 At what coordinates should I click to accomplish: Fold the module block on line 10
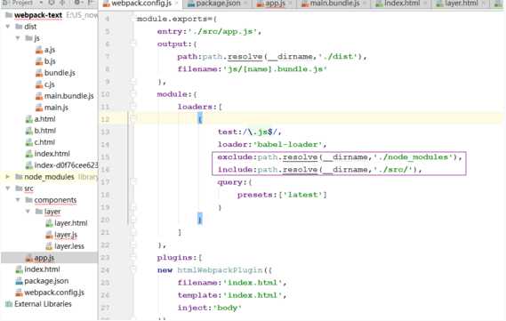[x=133, y=94]
